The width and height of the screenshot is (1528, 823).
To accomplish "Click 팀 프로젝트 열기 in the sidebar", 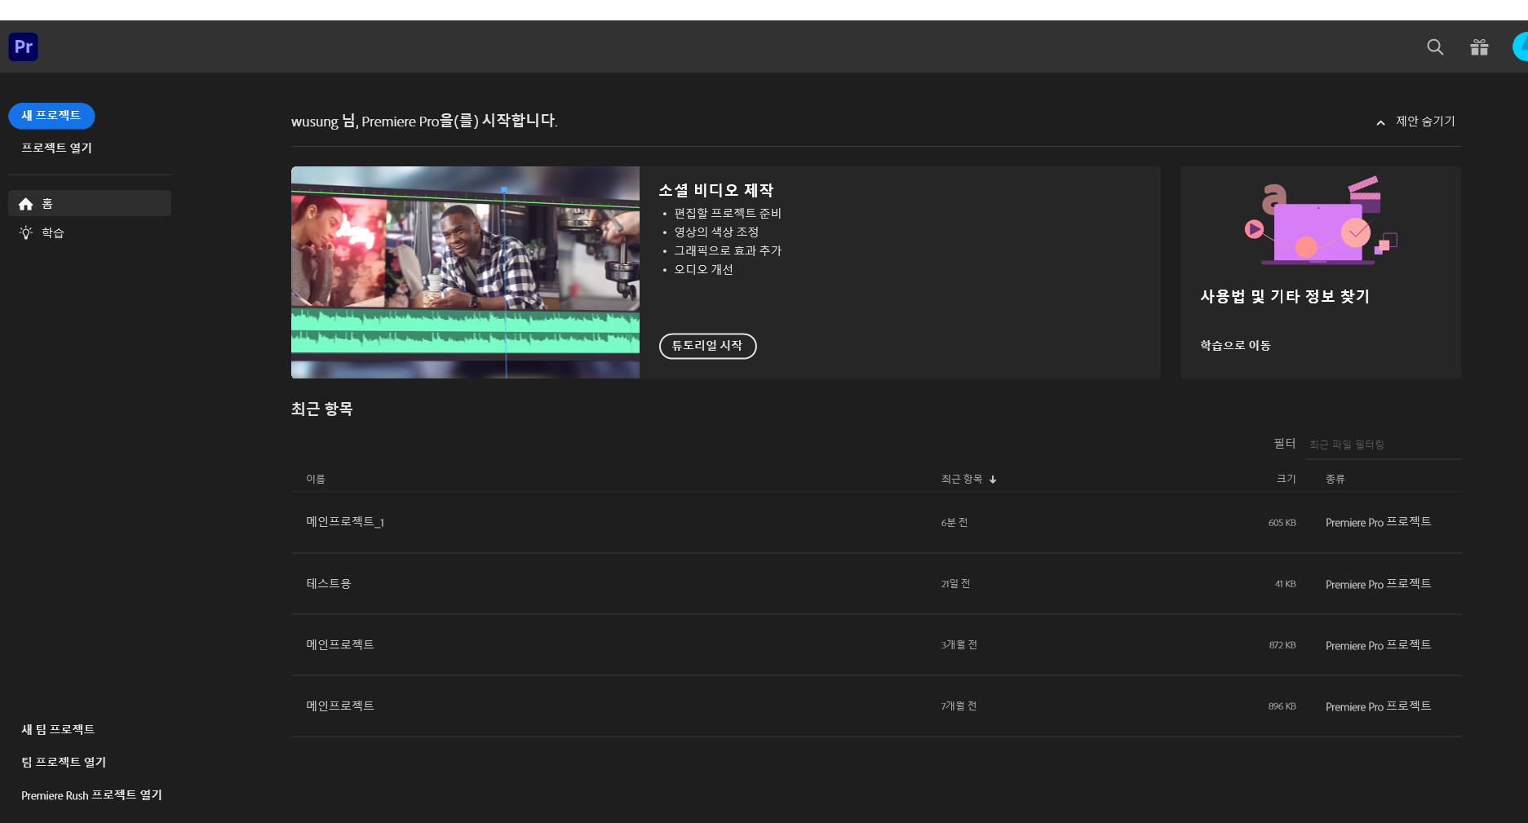I will tap(64, 762).
